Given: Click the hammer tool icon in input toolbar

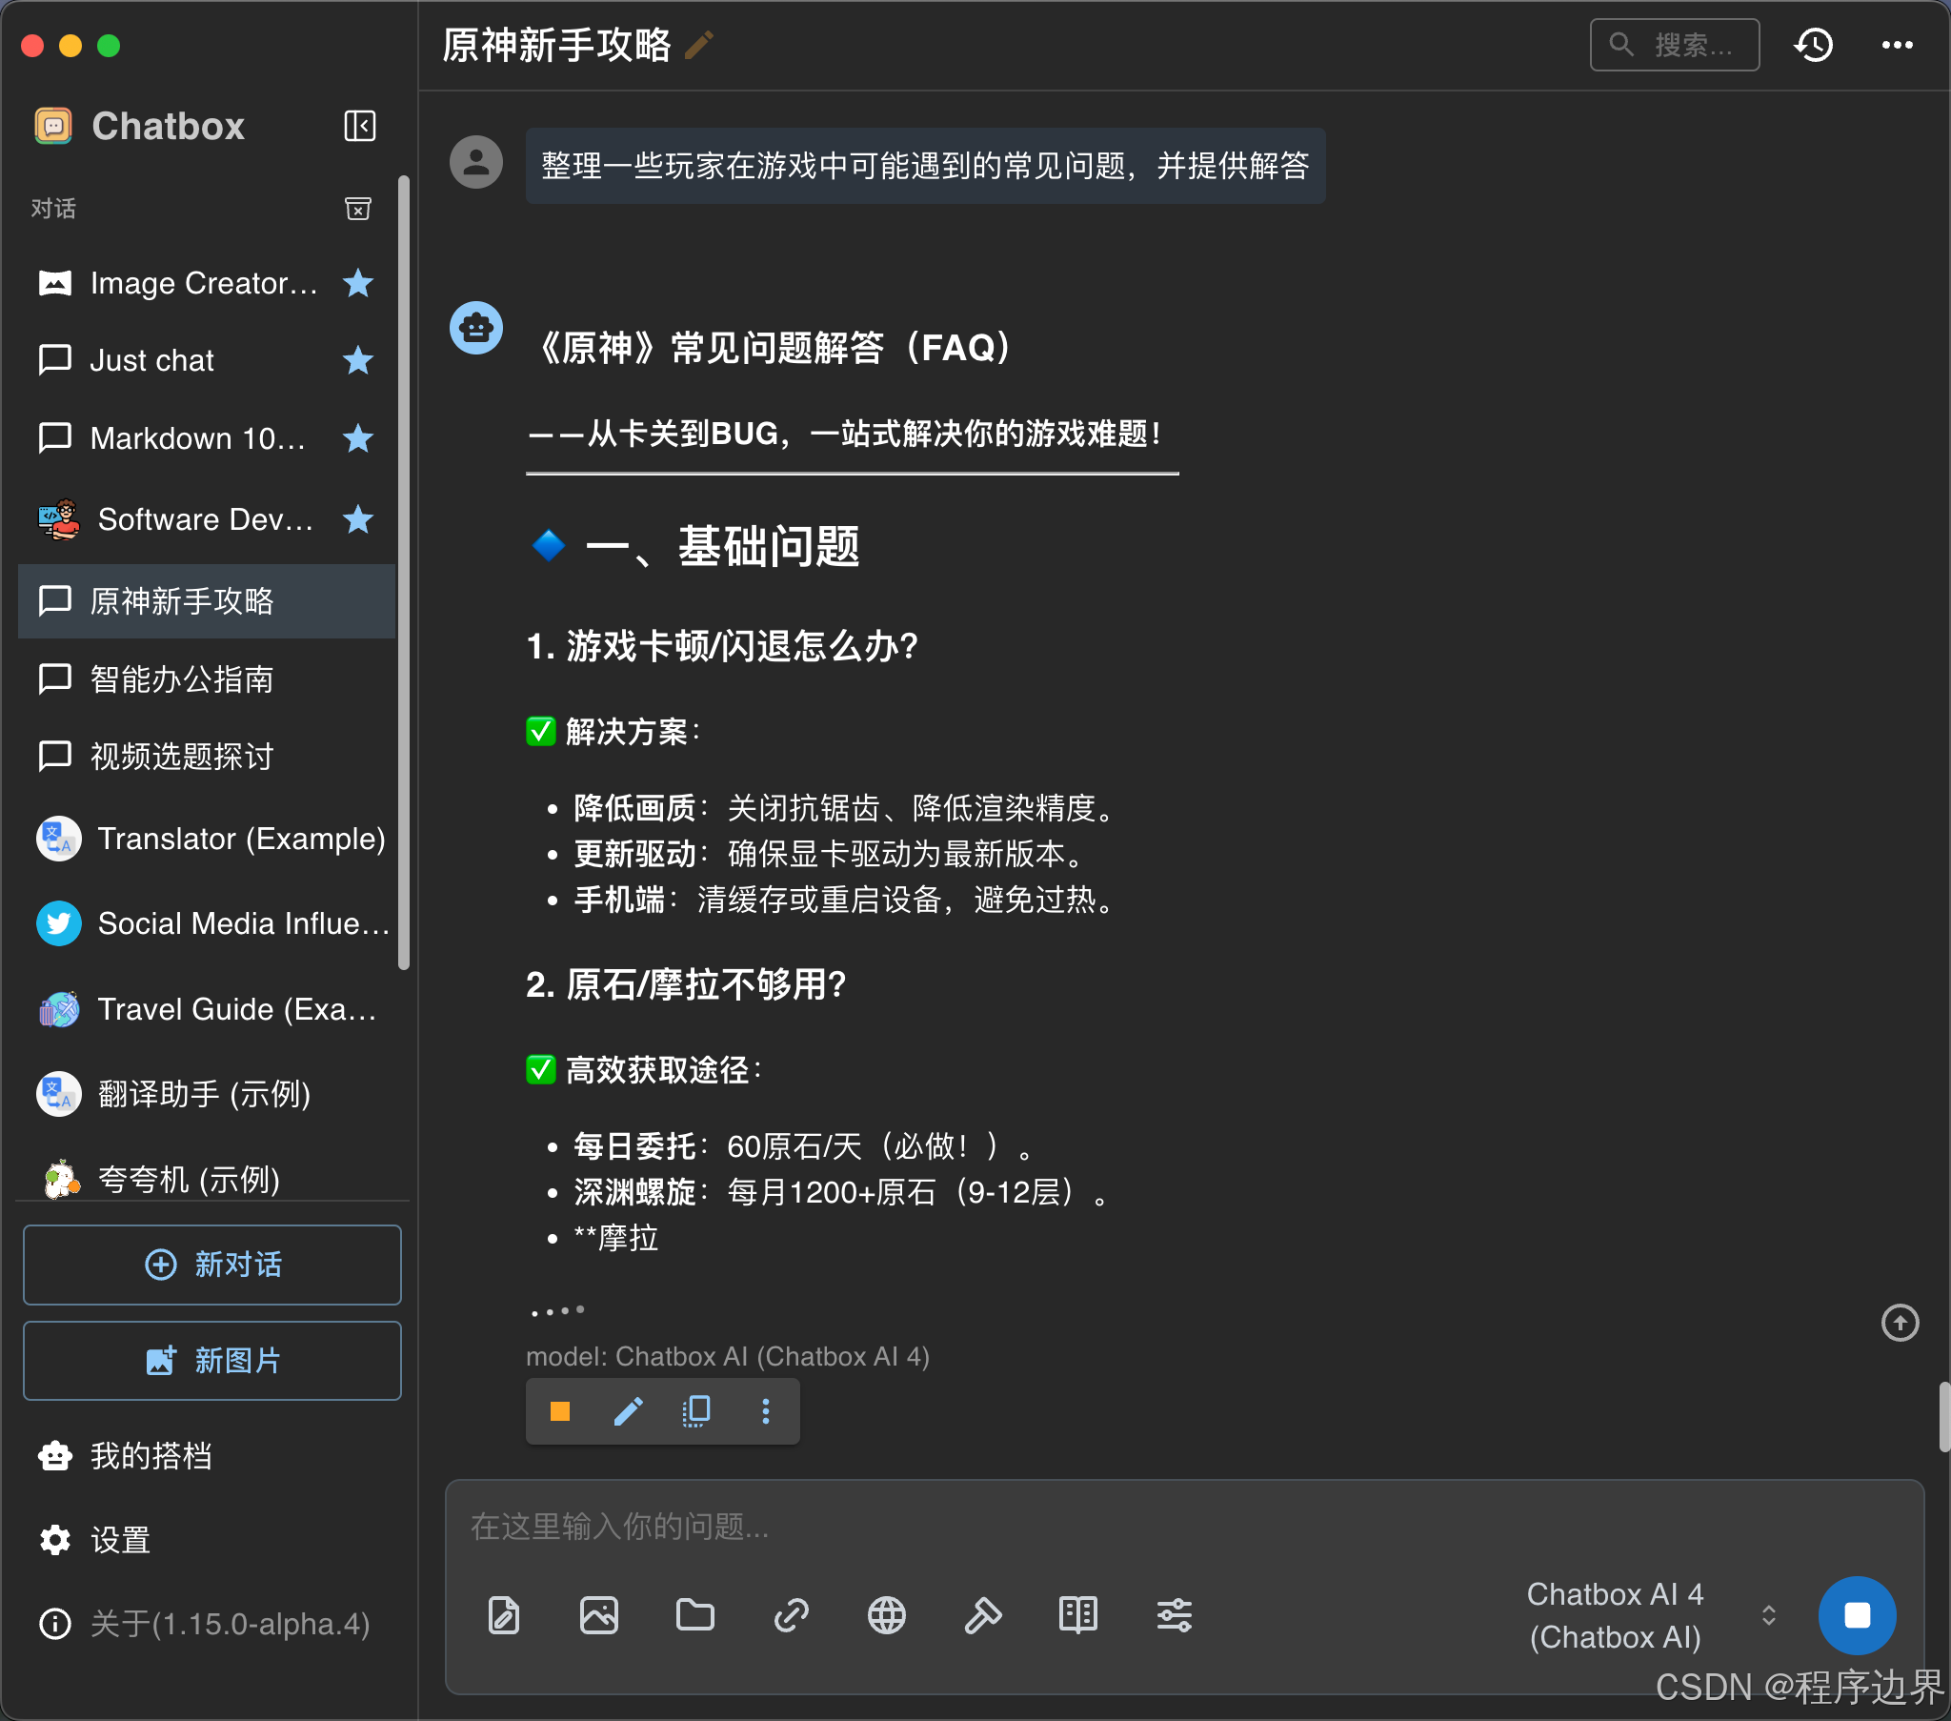Looking at the screenshot, I should tap(982, 1615).
